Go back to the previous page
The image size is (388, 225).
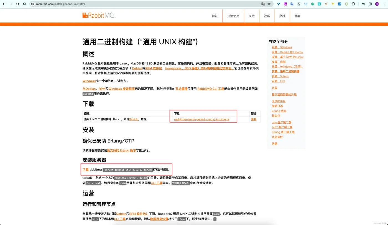pos(4,4)
